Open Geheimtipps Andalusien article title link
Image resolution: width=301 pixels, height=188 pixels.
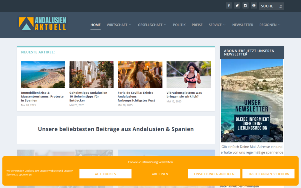89,96
